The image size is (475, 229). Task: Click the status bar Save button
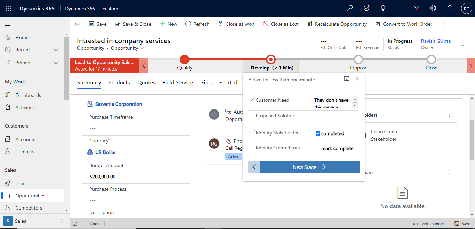pyautogui.click(x=462, y=224)
